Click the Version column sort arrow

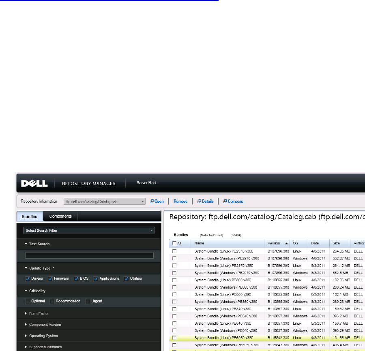click(x=286, y=243)
